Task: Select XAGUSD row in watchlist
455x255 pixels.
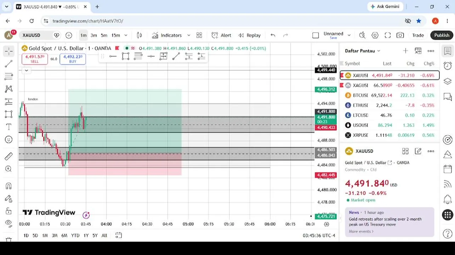Action: point(389,85)
